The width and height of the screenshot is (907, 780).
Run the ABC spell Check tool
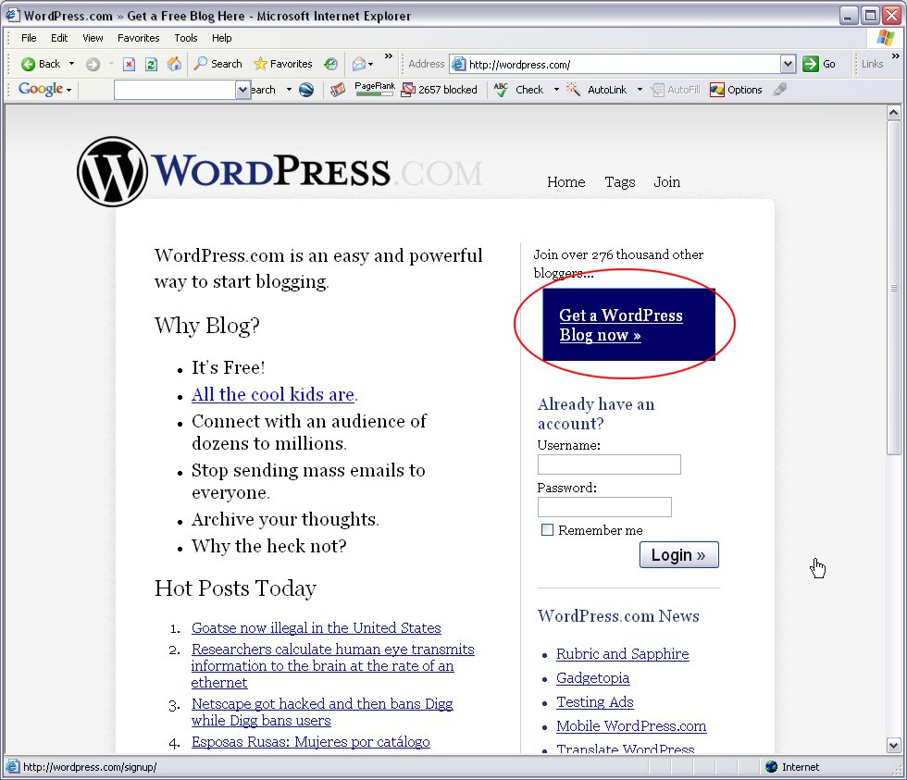519,90
